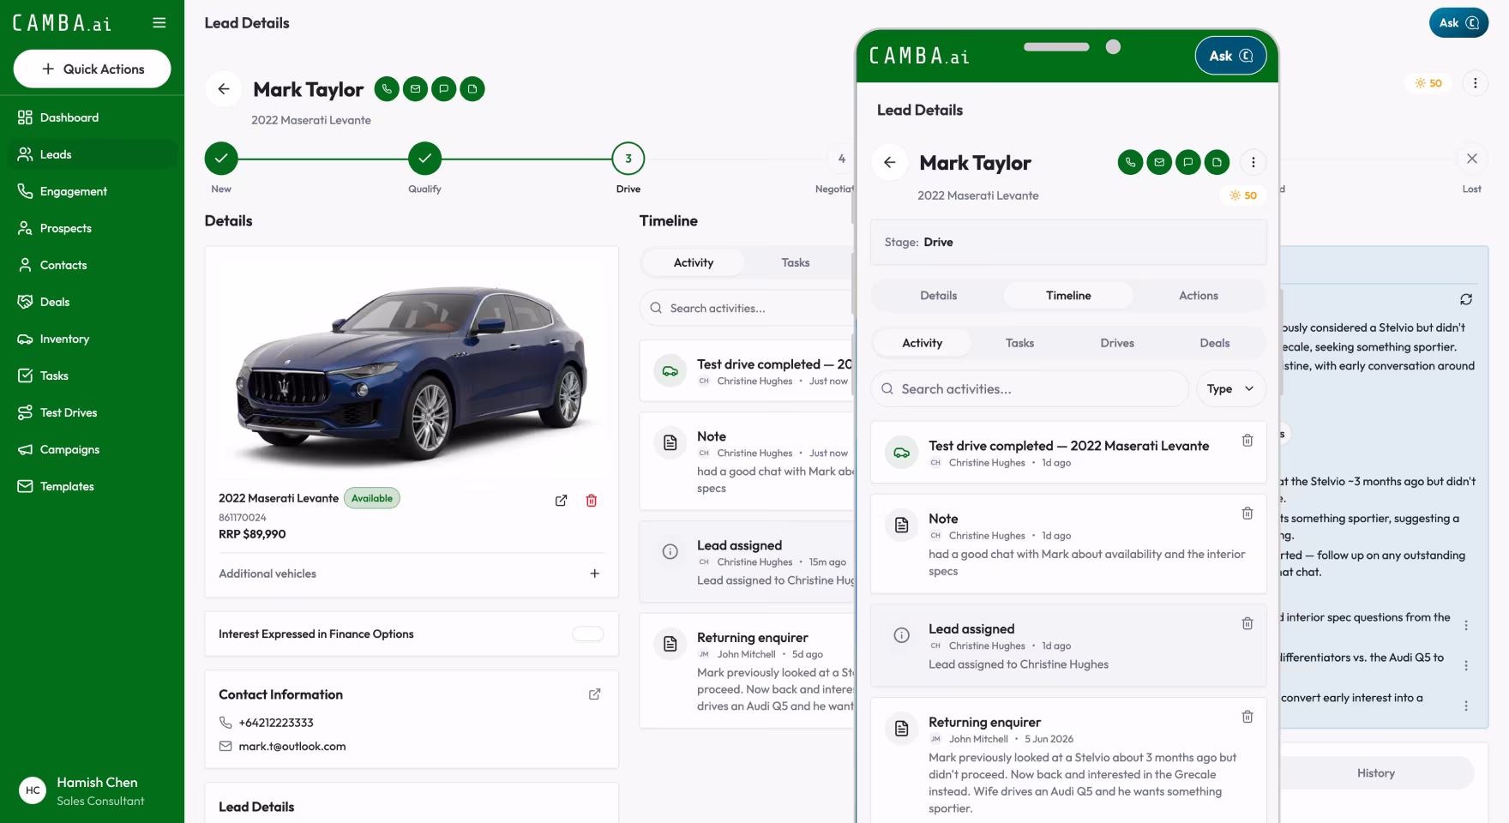This screenshot has width=1509, height=823.
Task: Tap the chat message icon in the mobile view
Action: (x=1187, y=162)
